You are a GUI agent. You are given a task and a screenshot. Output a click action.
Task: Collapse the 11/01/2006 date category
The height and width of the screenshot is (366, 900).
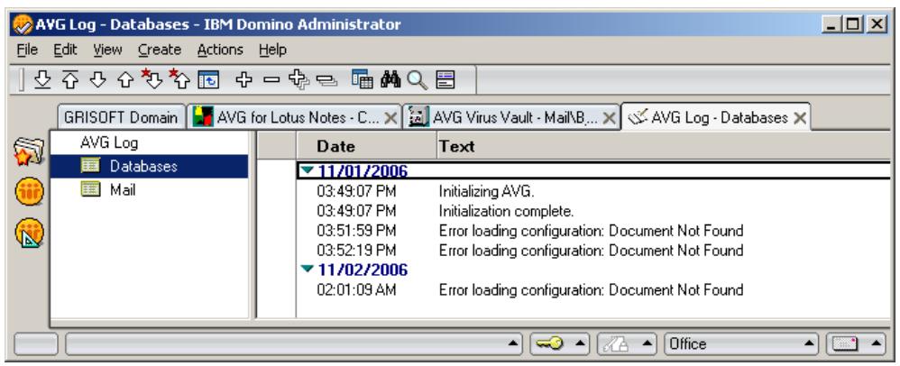pyautogui.click(x=308, y=170)
